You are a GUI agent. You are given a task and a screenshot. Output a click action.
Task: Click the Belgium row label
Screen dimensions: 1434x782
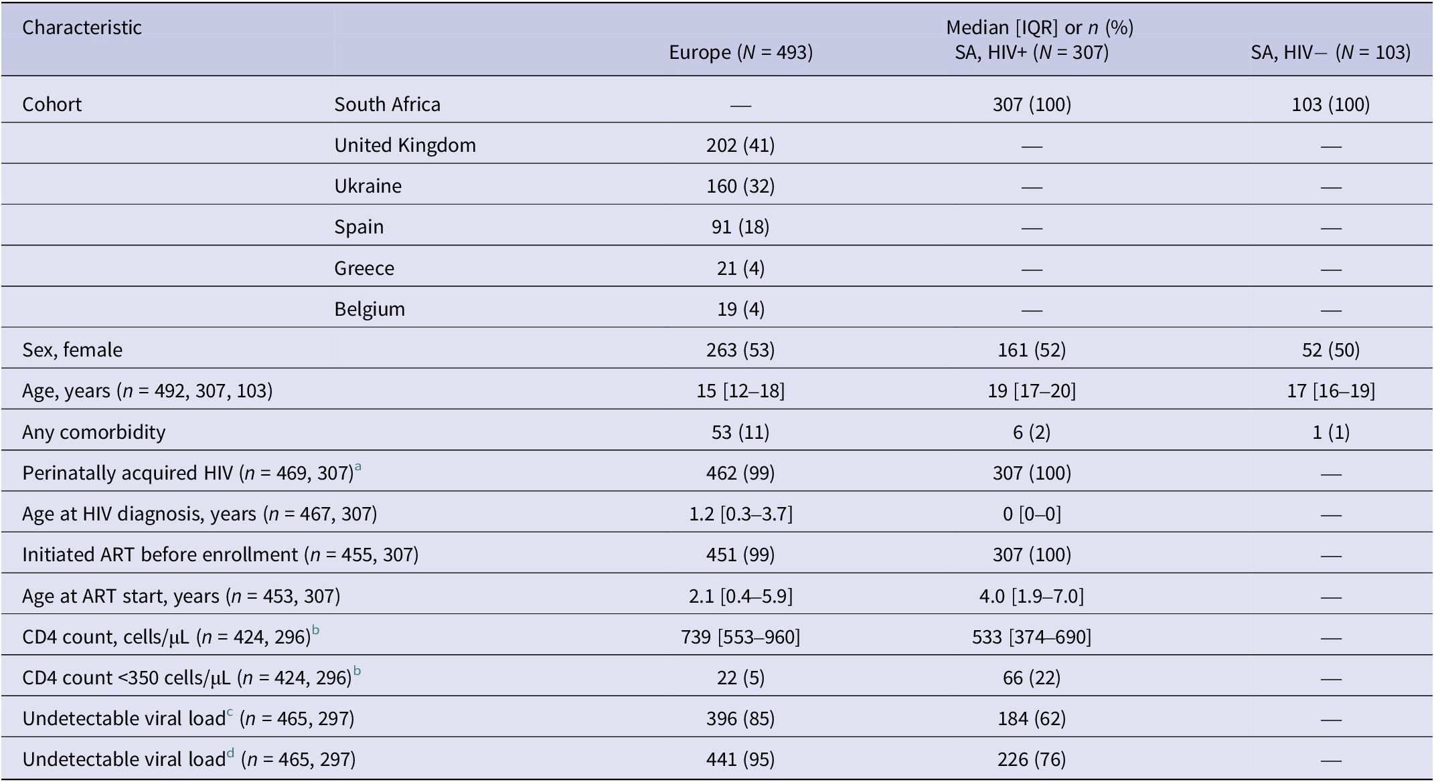[x=370, y=309]
